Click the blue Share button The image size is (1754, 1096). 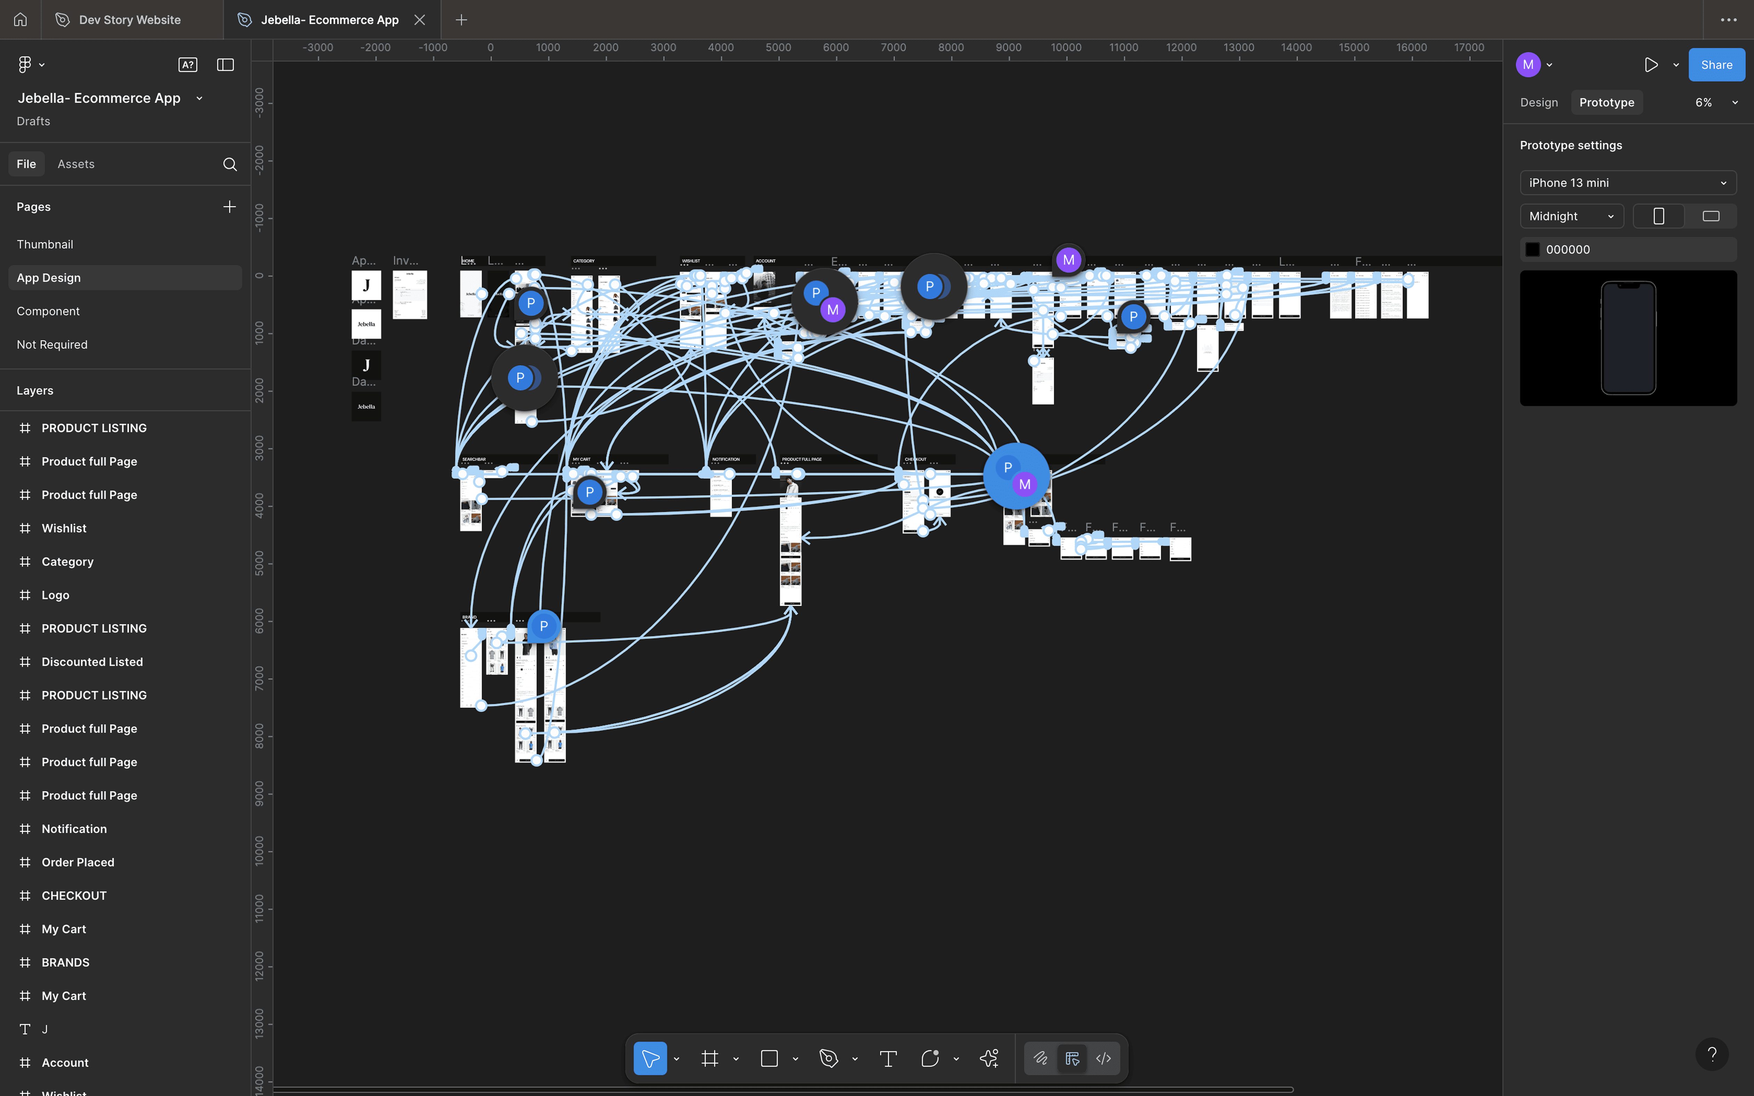click(x=1716, y=64)
